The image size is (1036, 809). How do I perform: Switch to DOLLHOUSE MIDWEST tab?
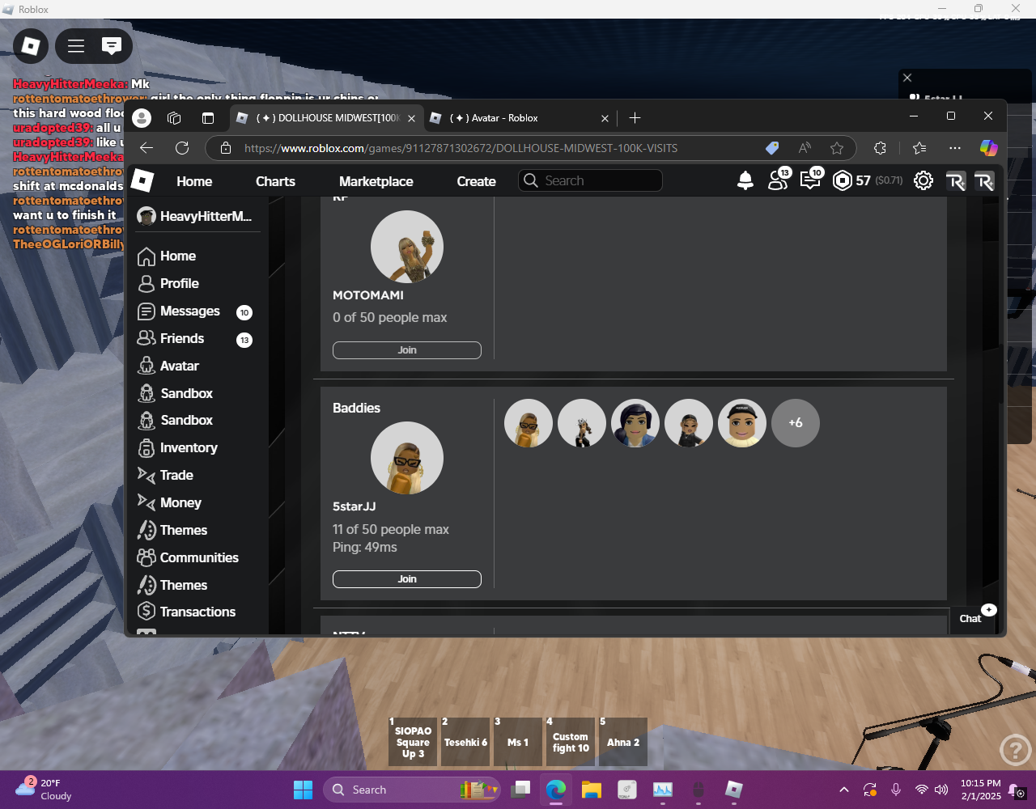325,118
